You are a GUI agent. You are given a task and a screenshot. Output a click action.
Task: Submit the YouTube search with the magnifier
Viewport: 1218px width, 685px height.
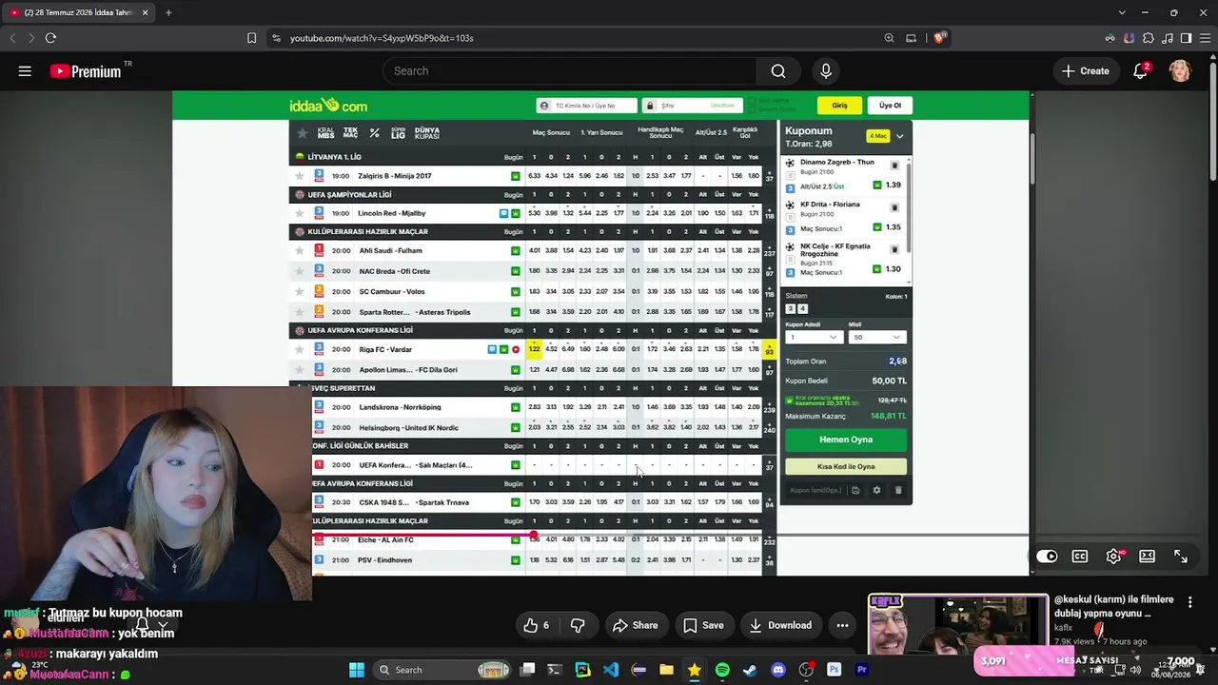coord(778,71)
